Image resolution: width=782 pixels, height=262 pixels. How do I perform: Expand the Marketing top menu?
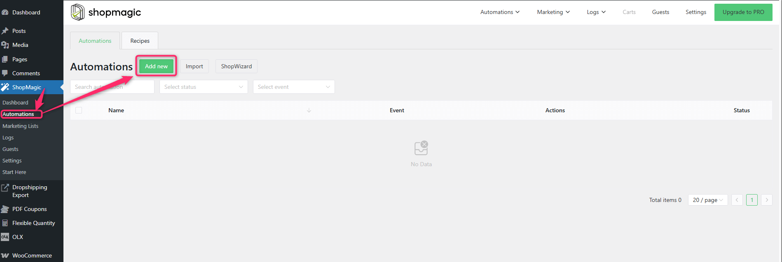coord(553,12)
